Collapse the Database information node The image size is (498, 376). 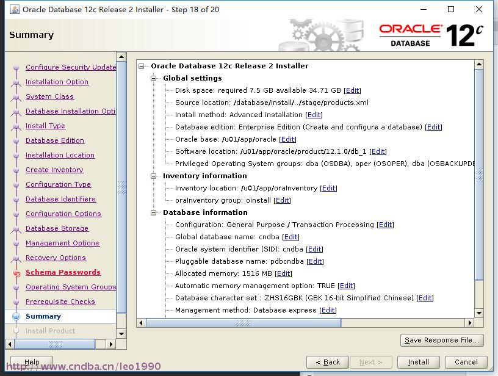click(x=154, y=212)
